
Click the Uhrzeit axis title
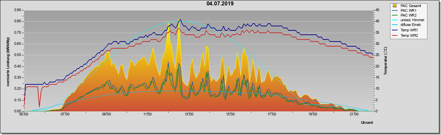pyautogui.click(x=367, y=123)
